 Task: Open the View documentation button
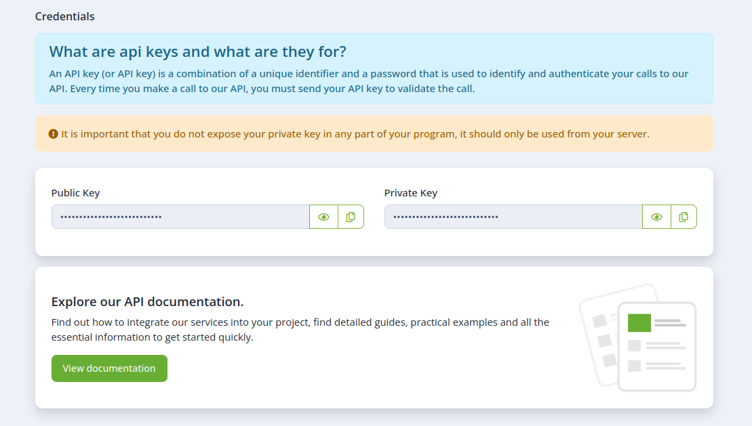pyautogui.click(x=109, y=368)
